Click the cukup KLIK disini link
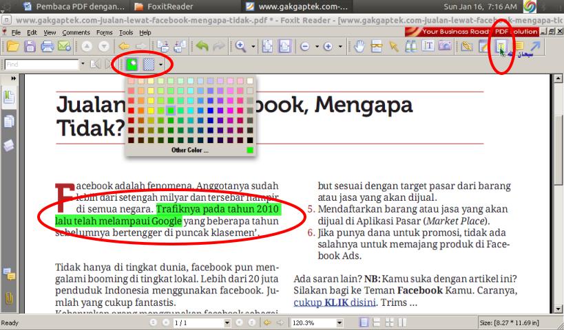Screen dimensions: 564x330 [x=335, y=302]
